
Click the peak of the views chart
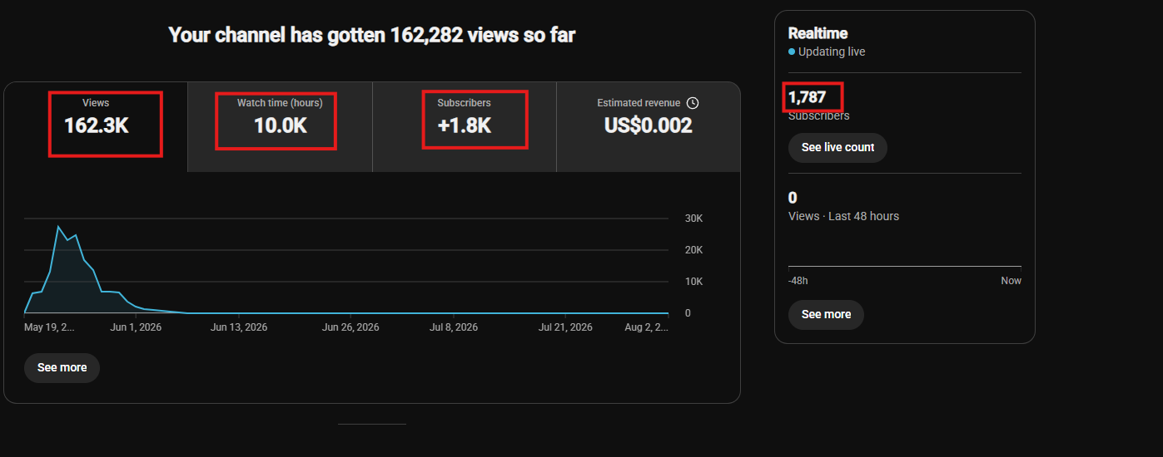(58, 226)
